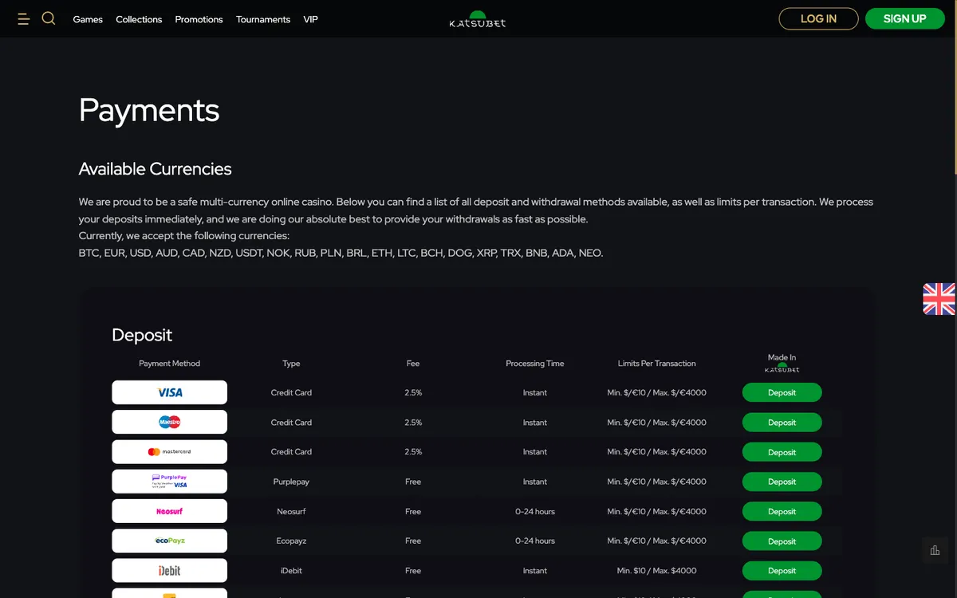957x598 pixels.
Task: Click the currency list starting with BTC
Action: coord(341,253)
